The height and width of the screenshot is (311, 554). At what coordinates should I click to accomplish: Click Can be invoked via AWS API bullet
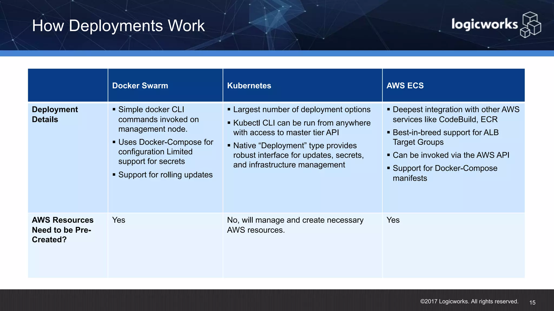tap(451, 155)
